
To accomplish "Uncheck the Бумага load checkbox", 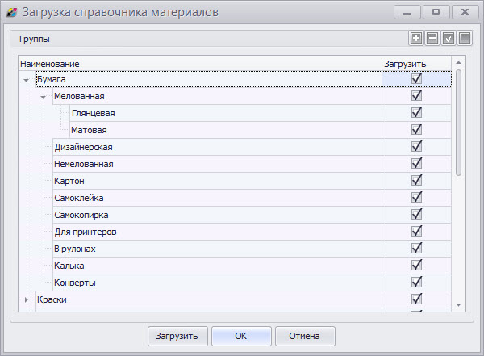I will (416, 79).
